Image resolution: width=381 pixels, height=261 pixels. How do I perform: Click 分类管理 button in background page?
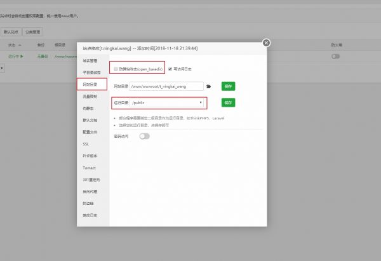pyautogui.click(x=33, y=32)
